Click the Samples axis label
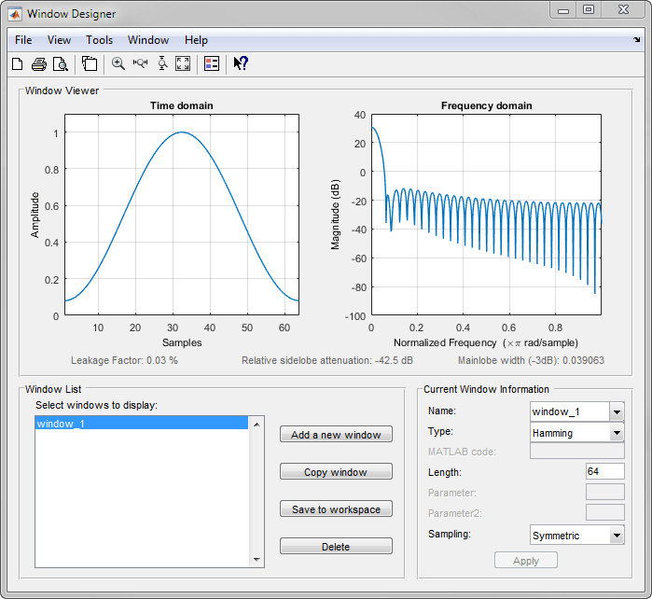The height and width of the screenshot is (599, 652). (x=182, y=342)
